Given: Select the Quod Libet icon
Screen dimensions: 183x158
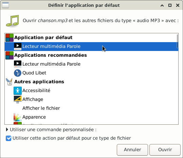Looking at the screenshot, I should [18, 73].
